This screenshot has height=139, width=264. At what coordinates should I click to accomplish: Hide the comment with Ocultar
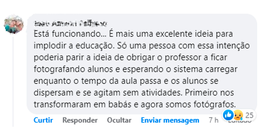[119, 120]
